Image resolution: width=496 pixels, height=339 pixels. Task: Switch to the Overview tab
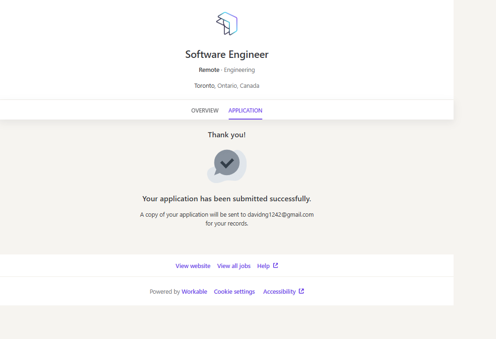tap(205, 111)
